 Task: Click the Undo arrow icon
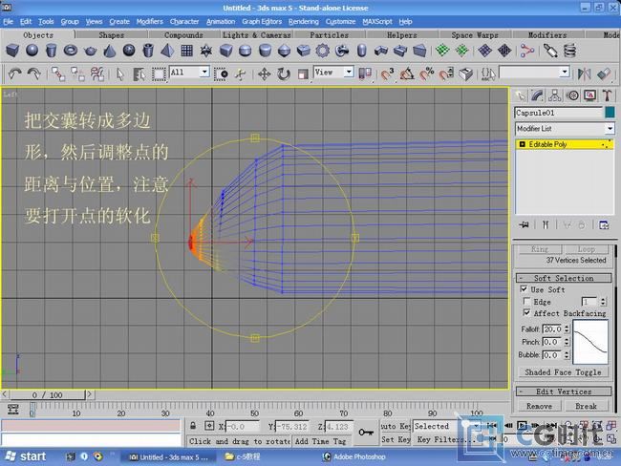(15, 74)
